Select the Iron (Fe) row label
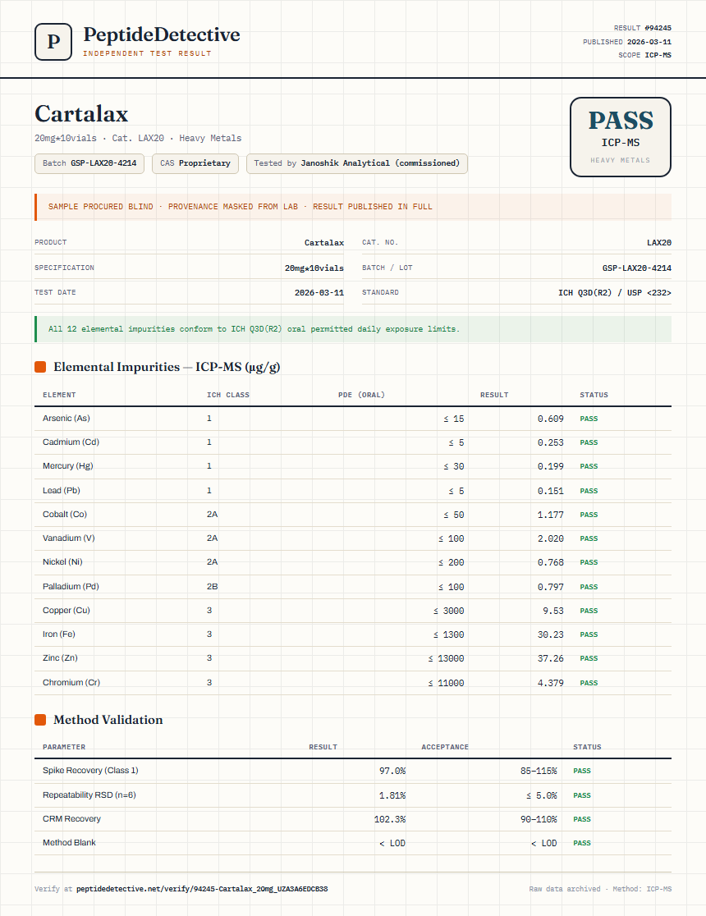Screen dimensions: 706x916 59,634
